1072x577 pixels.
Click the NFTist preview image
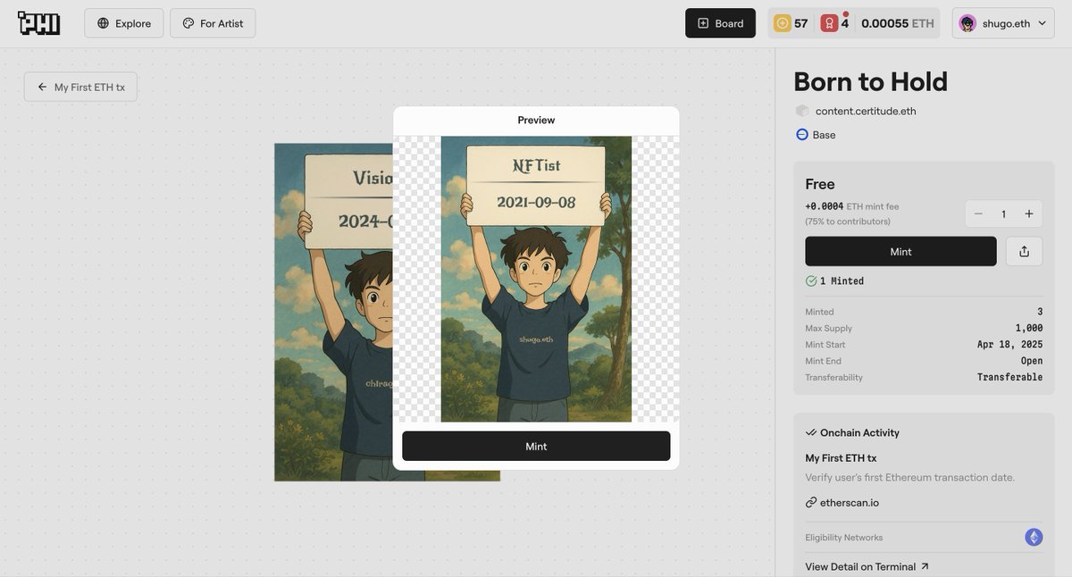point(536,279)
